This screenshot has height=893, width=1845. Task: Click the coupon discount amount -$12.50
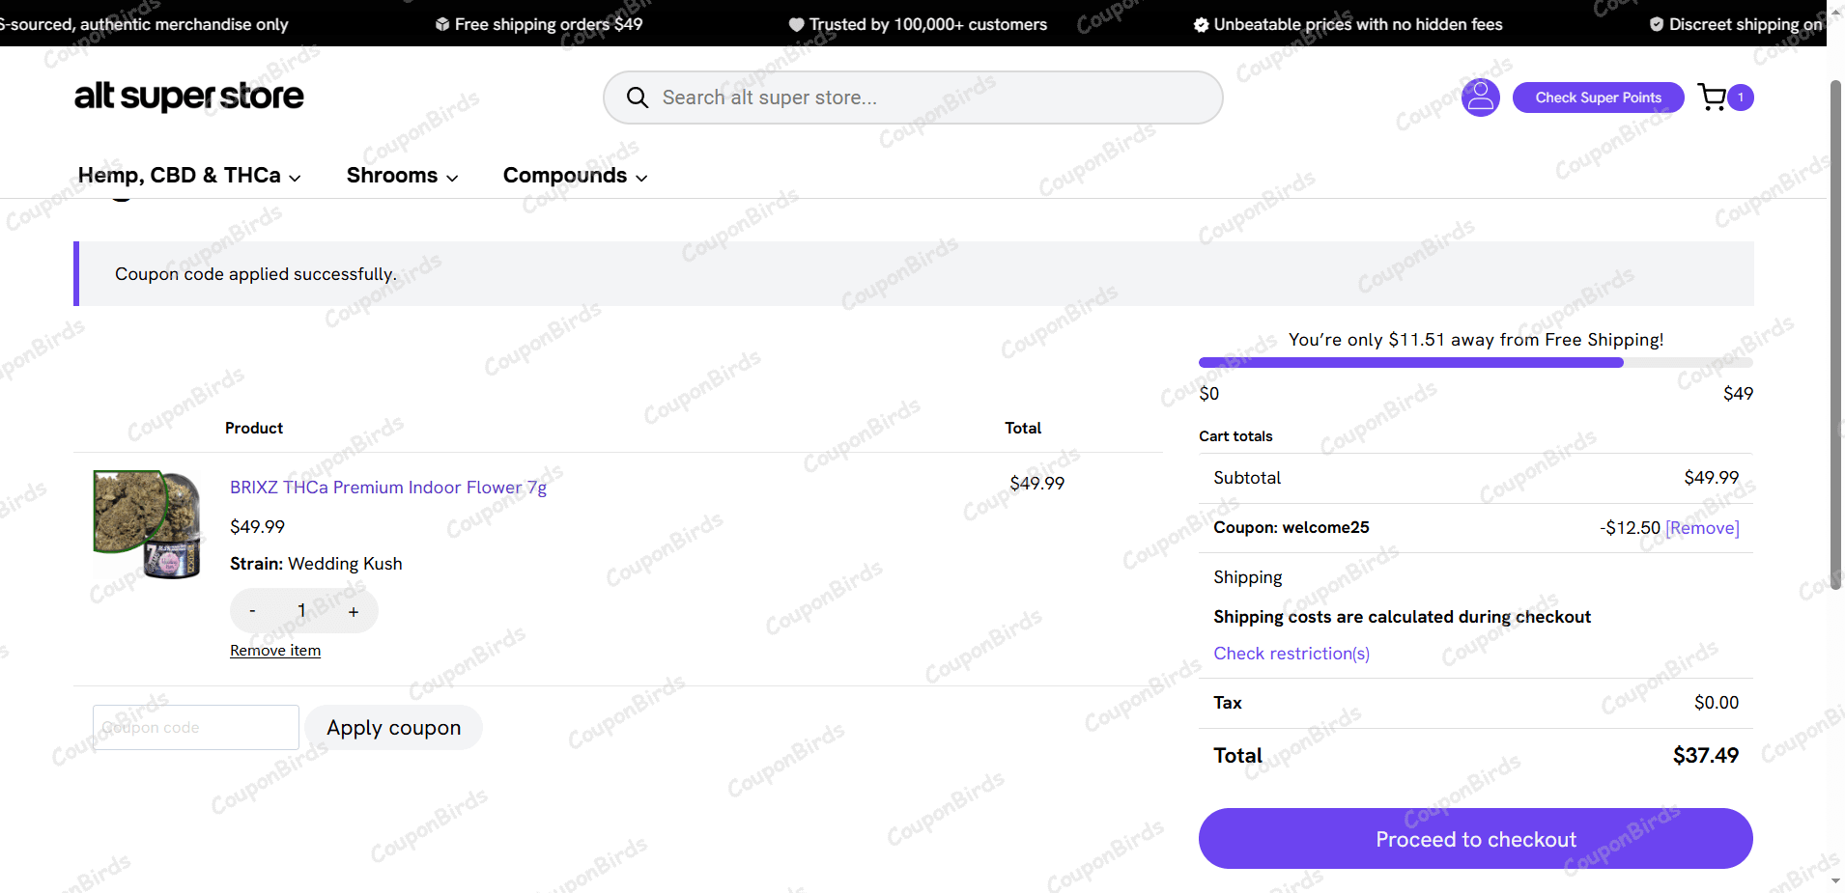click(x=1630, y=528)
